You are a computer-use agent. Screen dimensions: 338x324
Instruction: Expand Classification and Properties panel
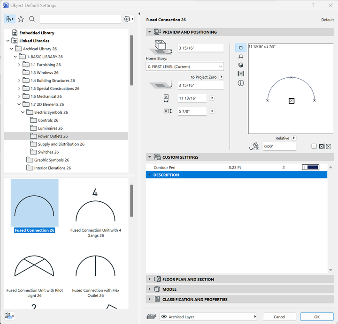150,299
